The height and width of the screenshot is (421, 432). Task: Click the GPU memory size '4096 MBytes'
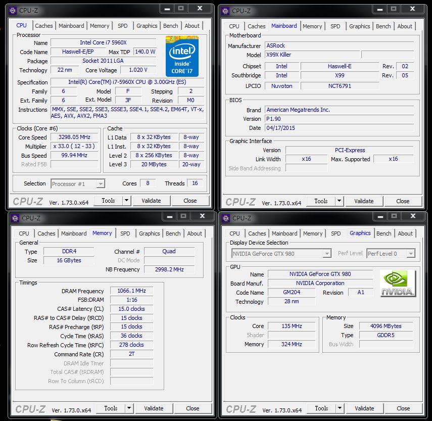386,326
